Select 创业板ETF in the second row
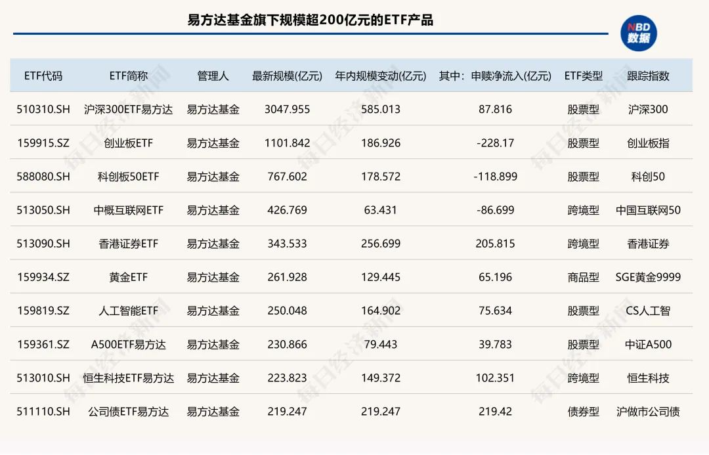709x455 pixels. [129, 142]
